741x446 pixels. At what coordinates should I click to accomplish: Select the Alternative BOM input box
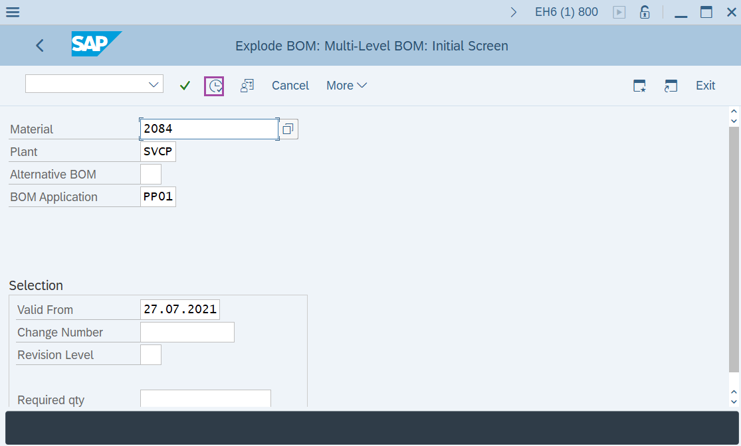pos(151,174)
